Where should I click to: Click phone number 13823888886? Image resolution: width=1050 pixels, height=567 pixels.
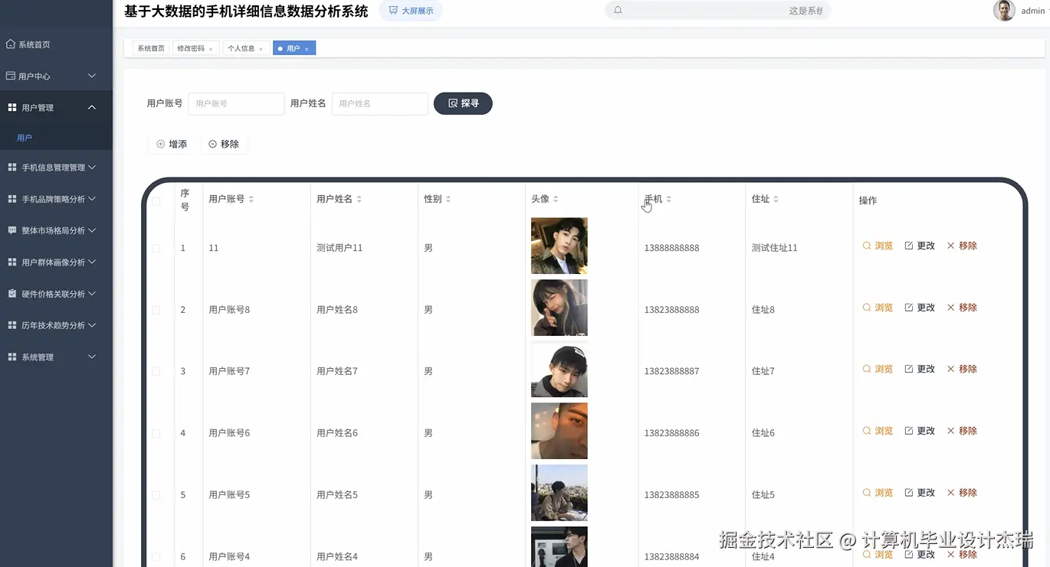click(671, 433)
